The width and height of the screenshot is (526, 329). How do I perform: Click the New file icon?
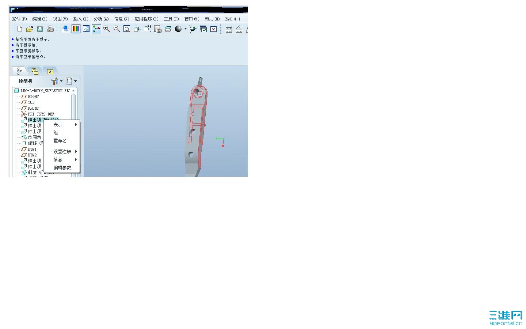point(20,29)
